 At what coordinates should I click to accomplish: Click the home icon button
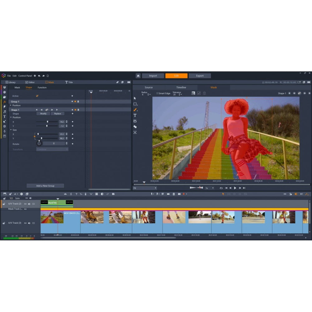[138, 76]
